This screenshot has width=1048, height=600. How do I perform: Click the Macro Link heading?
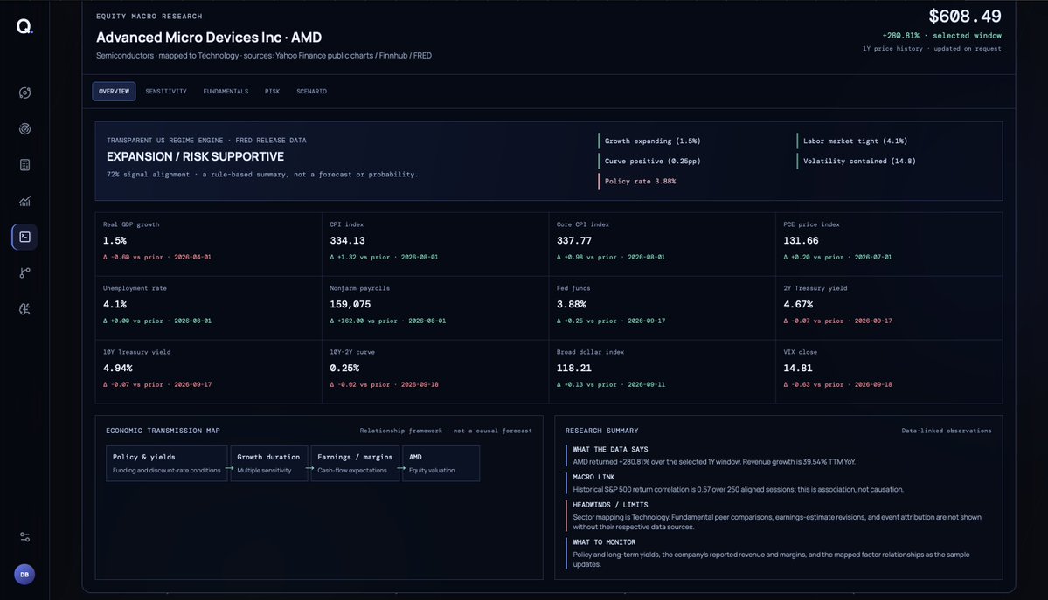pyautogui.click(x=593, y=477)
